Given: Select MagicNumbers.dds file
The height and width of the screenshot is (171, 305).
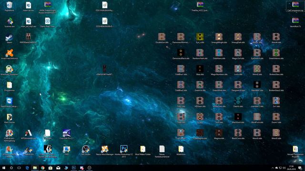Looking at the screenshot, I should tap(219, 70).
